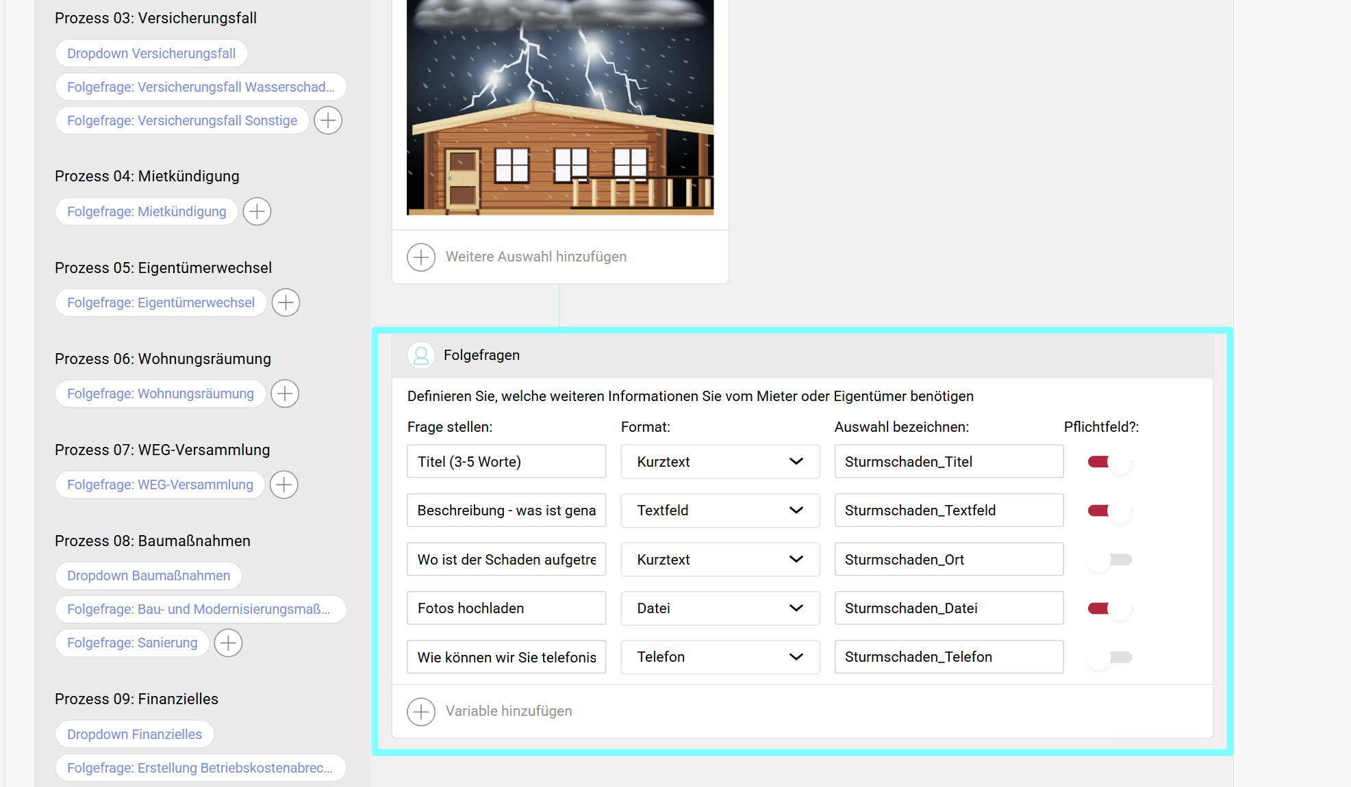The image size is (1351, 787).
Task: Disable Pflichtfeld toggle for Sturmschaden_Titel
Action: (1109, 462)
